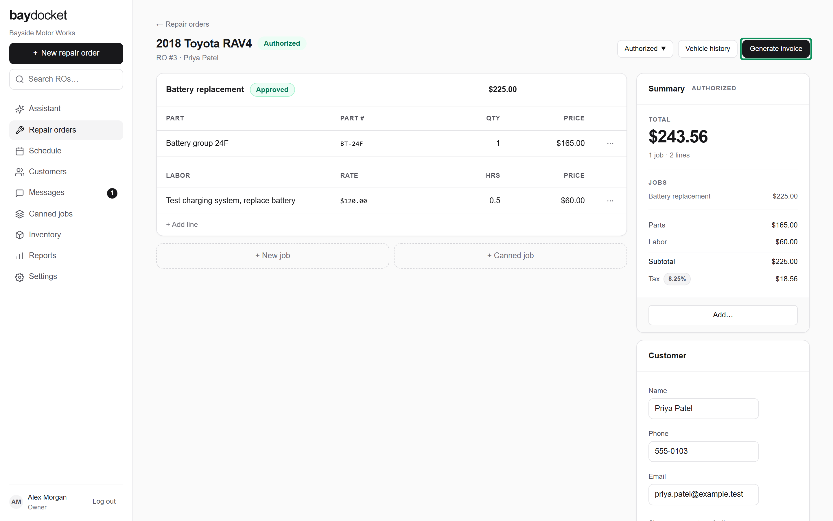The width and height of the screenshot is (833, 521).
Task: Click the Phone field 555-0103
Action: click(x=703, y=451)
